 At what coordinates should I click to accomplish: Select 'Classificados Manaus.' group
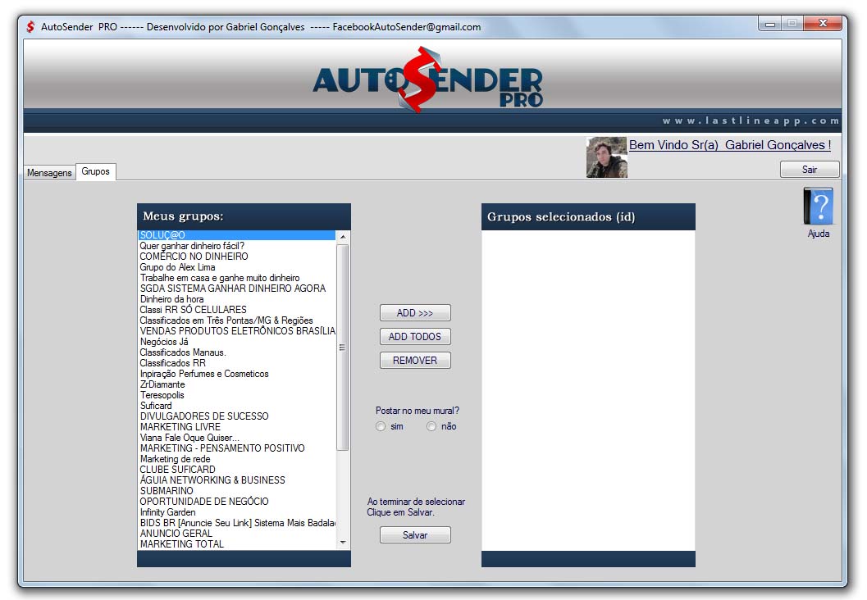click(237, 352)
